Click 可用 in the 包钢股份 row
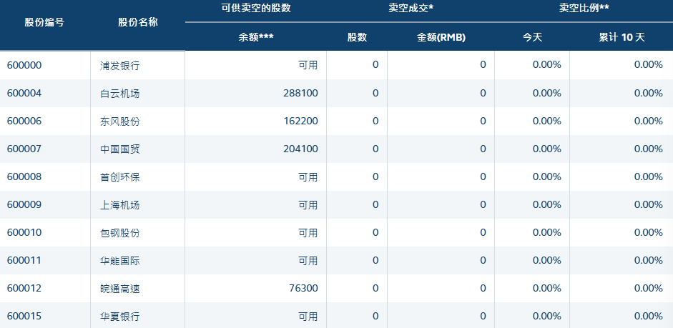This screenshot has height=328, width=673. pyautogui.click(x=308, y=232)
